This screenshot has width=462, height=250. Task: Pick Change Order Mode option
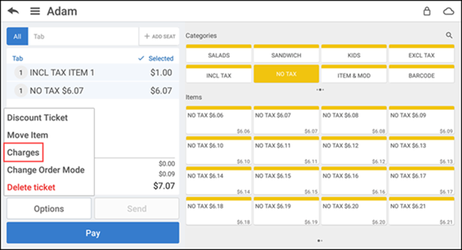46,170
